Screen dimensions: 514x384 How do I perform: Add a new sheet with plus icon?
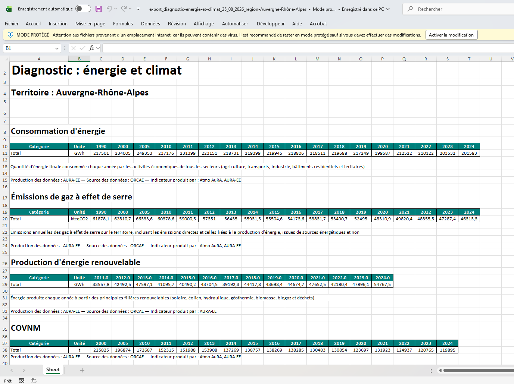[82, 370]
